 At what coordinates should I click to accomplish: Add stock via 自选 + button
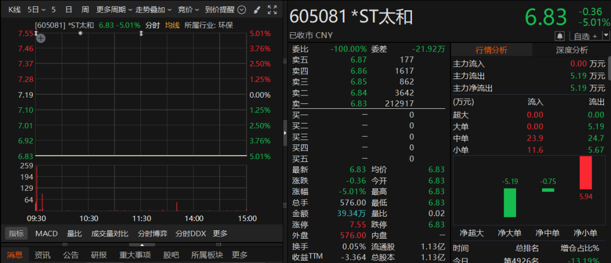[x=585, y=36]
